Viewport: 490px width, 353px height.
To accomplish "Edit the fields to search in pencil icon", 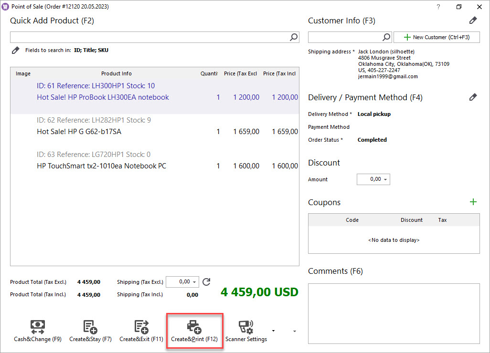I will [x=16, y=50].
